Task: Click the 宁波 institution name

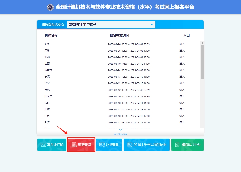Action: click(x=47, y=77)
